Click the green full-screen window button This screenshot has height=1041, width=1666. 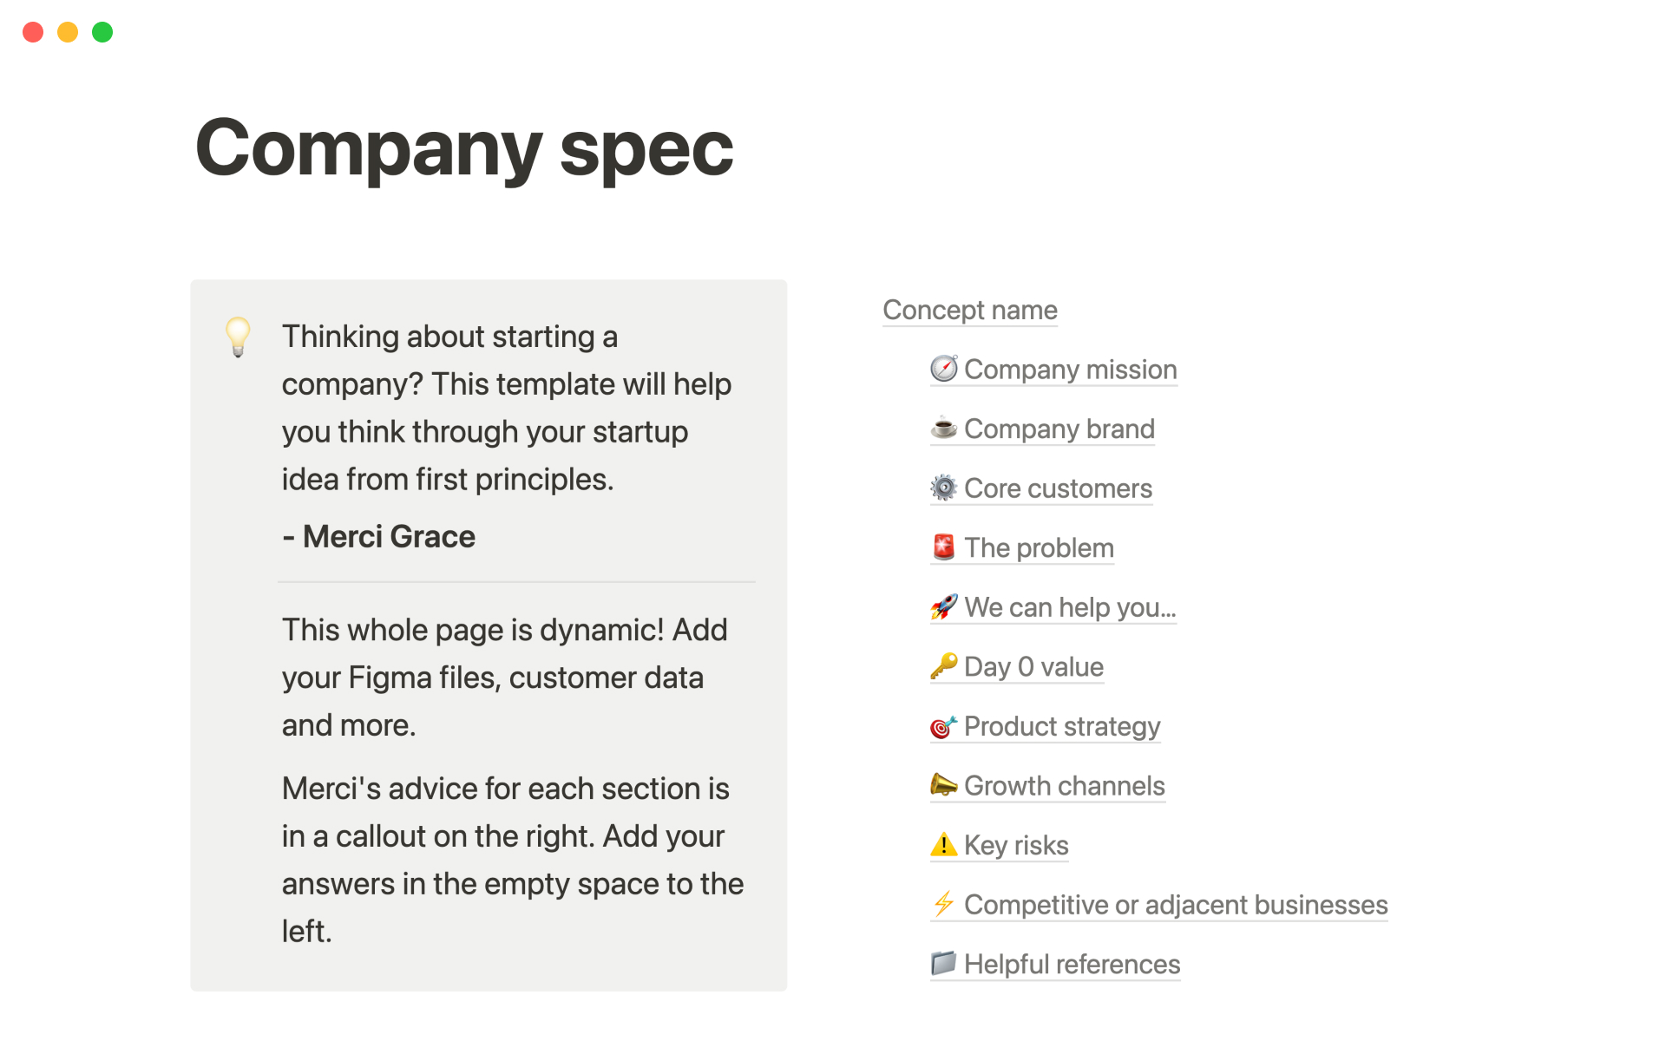coord(102,32)
